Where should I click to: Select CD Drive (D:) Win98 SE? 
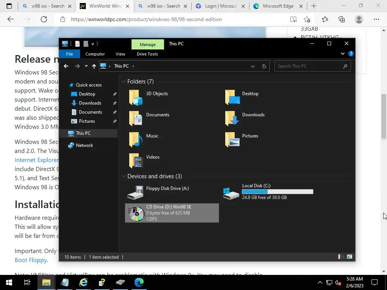pos(172,213)
